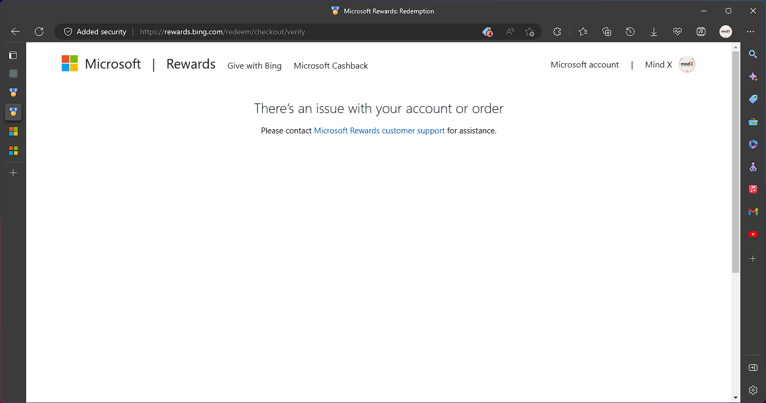
Task: Go to the Rewards home link
Action: tap(191, 64)
